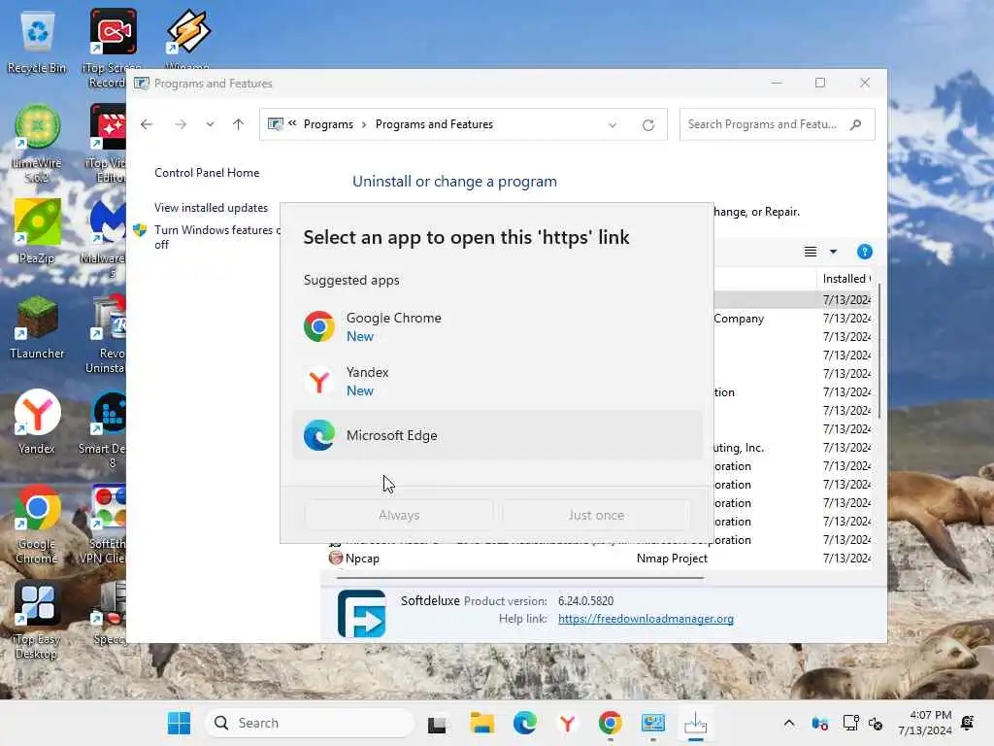Open the clock showing 4:07 PM
This screenshot has height=746, width=994.
[x=924, y=723]
